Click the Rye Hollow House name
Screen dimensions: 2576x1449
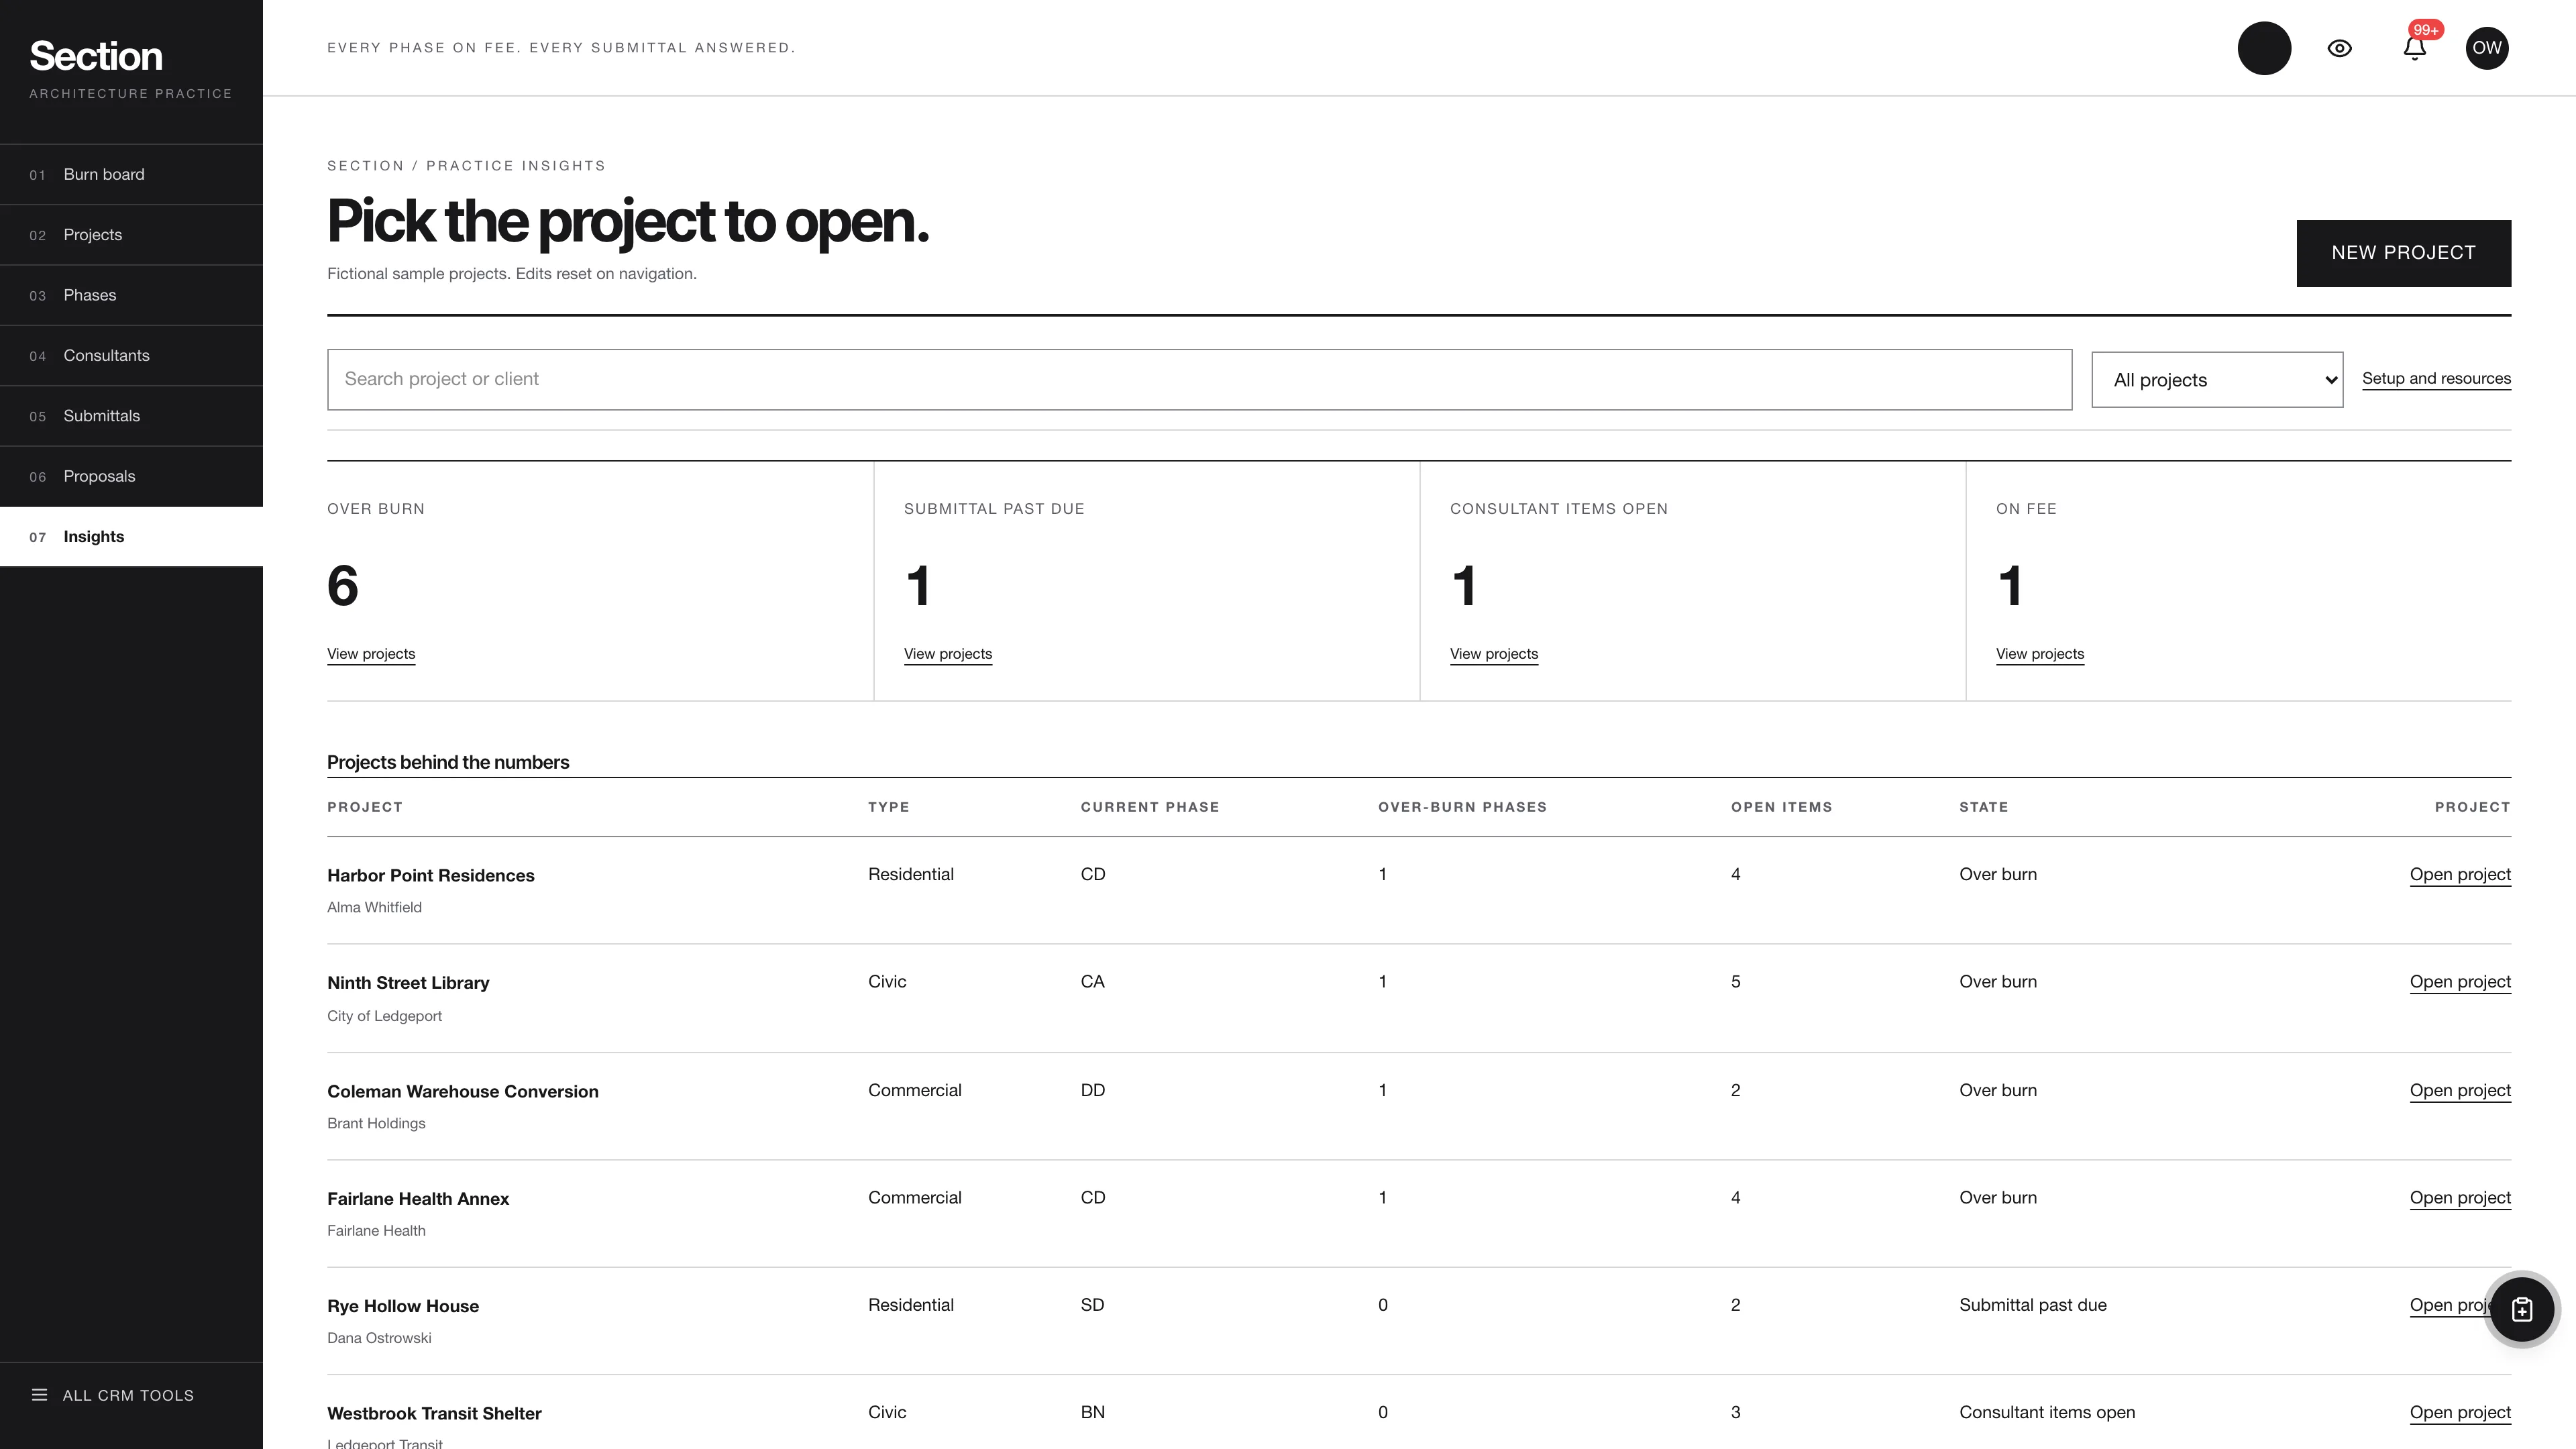coord(403,1306)
